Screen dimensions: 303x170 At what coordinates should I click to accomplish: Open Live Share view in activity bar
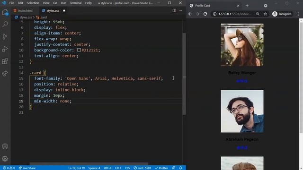coord(5,74)
